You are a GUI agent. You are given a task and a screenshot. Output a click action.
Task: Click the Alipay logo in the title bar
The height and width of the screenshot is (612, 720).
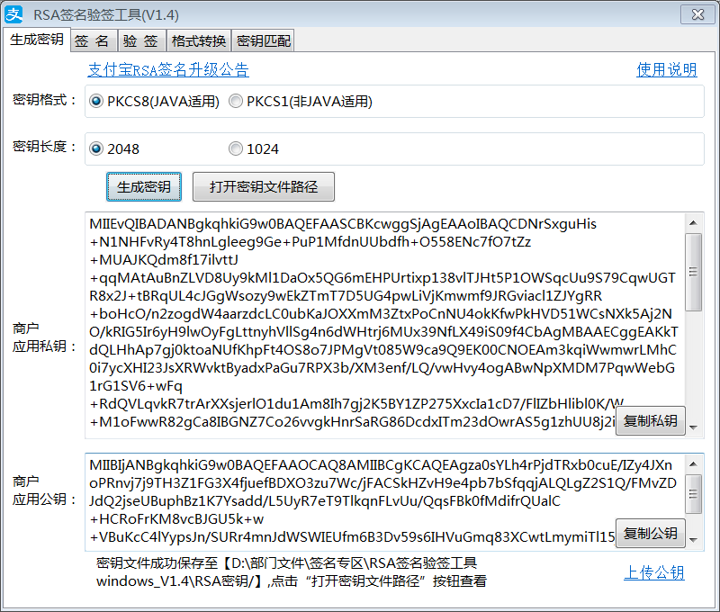tap(14, 13)
